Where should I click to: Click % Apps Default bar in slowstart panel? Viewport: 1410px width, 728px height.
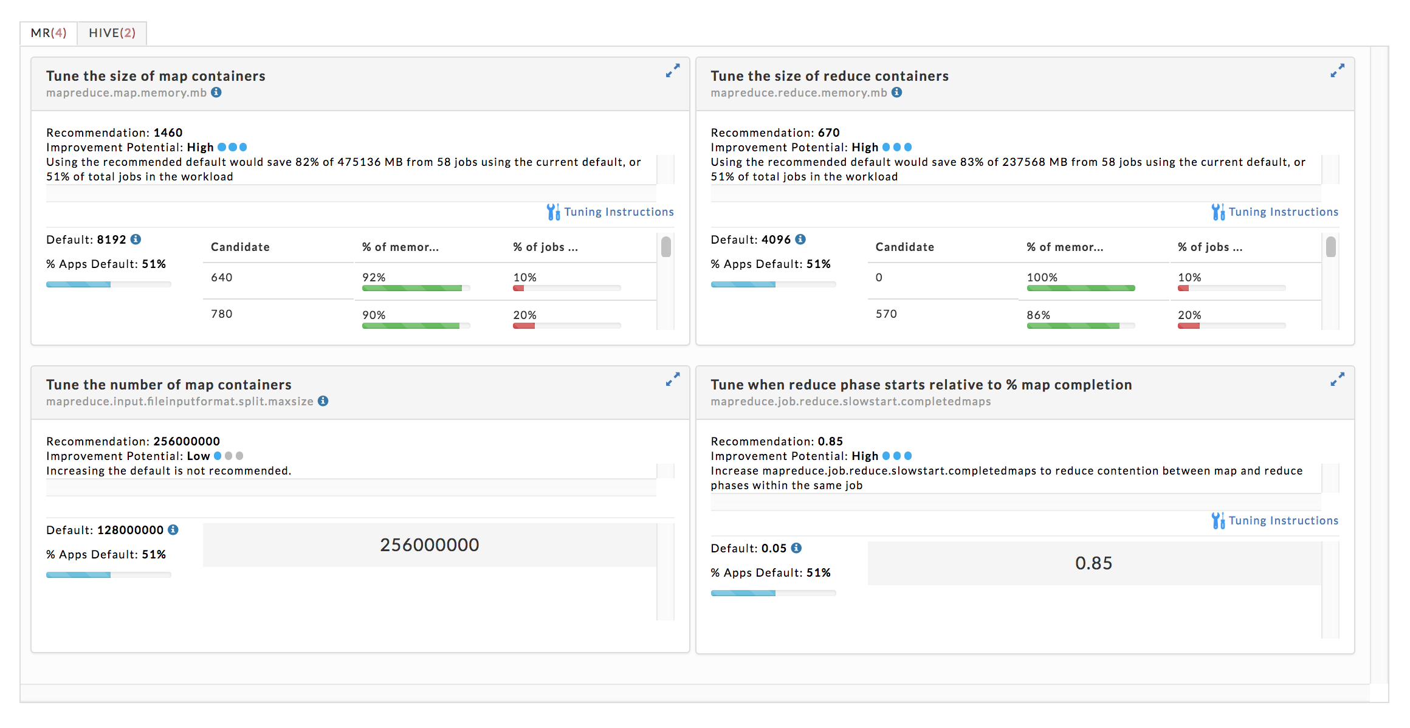774,593
